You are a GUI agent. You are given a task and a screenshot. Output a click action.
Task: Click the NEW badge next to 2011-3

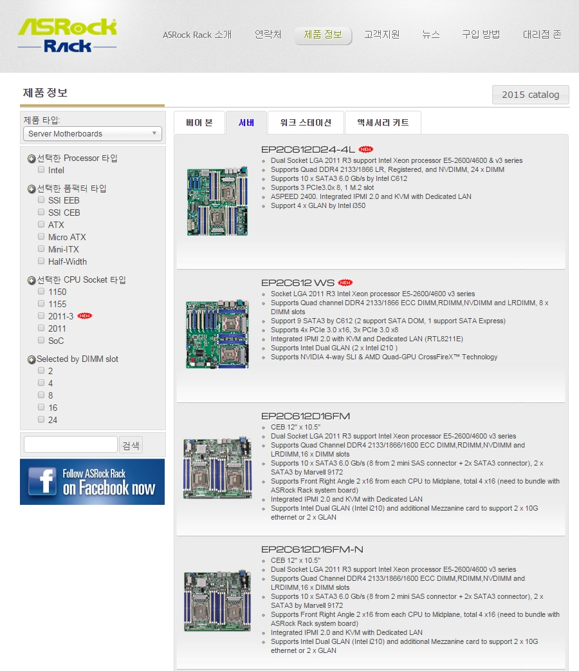[x=85, y=316]
